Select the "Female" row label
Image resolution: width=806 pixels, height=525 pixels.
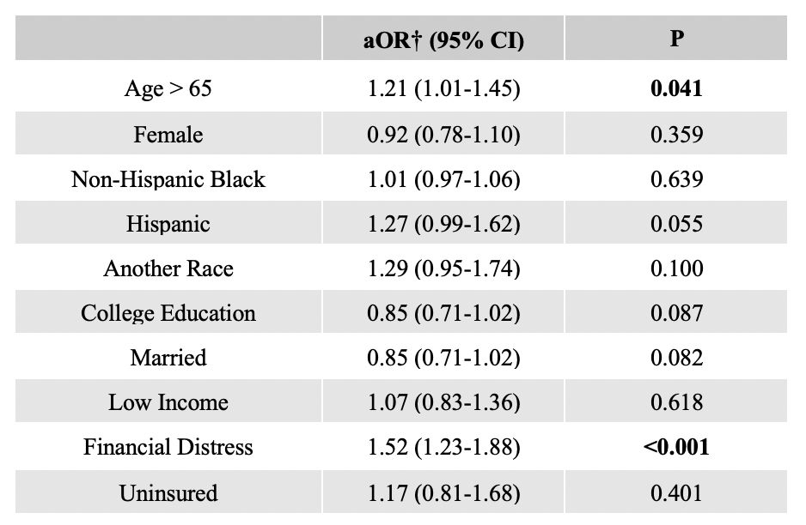pyautogui.click(x=168, y=135)
